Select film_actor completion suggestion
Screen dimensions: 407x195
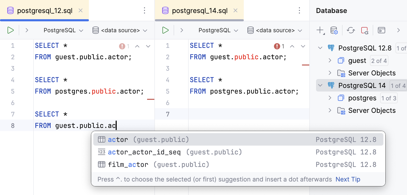[128, 165]
